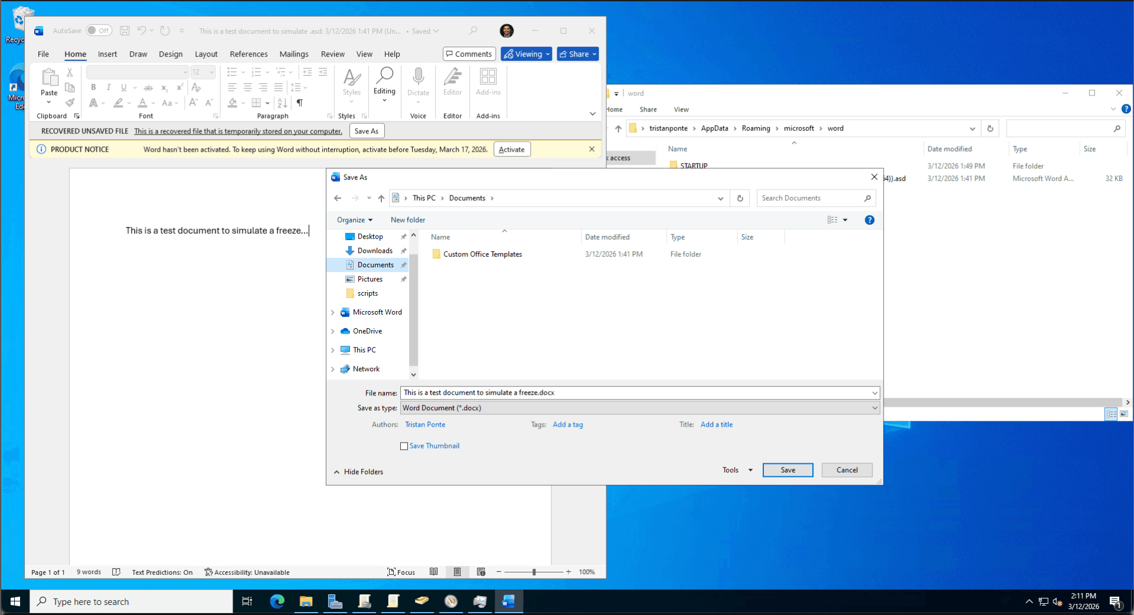Start Dictate microphone icon
The height and width of the screenshot is (615, 1134).
[418, 77]
